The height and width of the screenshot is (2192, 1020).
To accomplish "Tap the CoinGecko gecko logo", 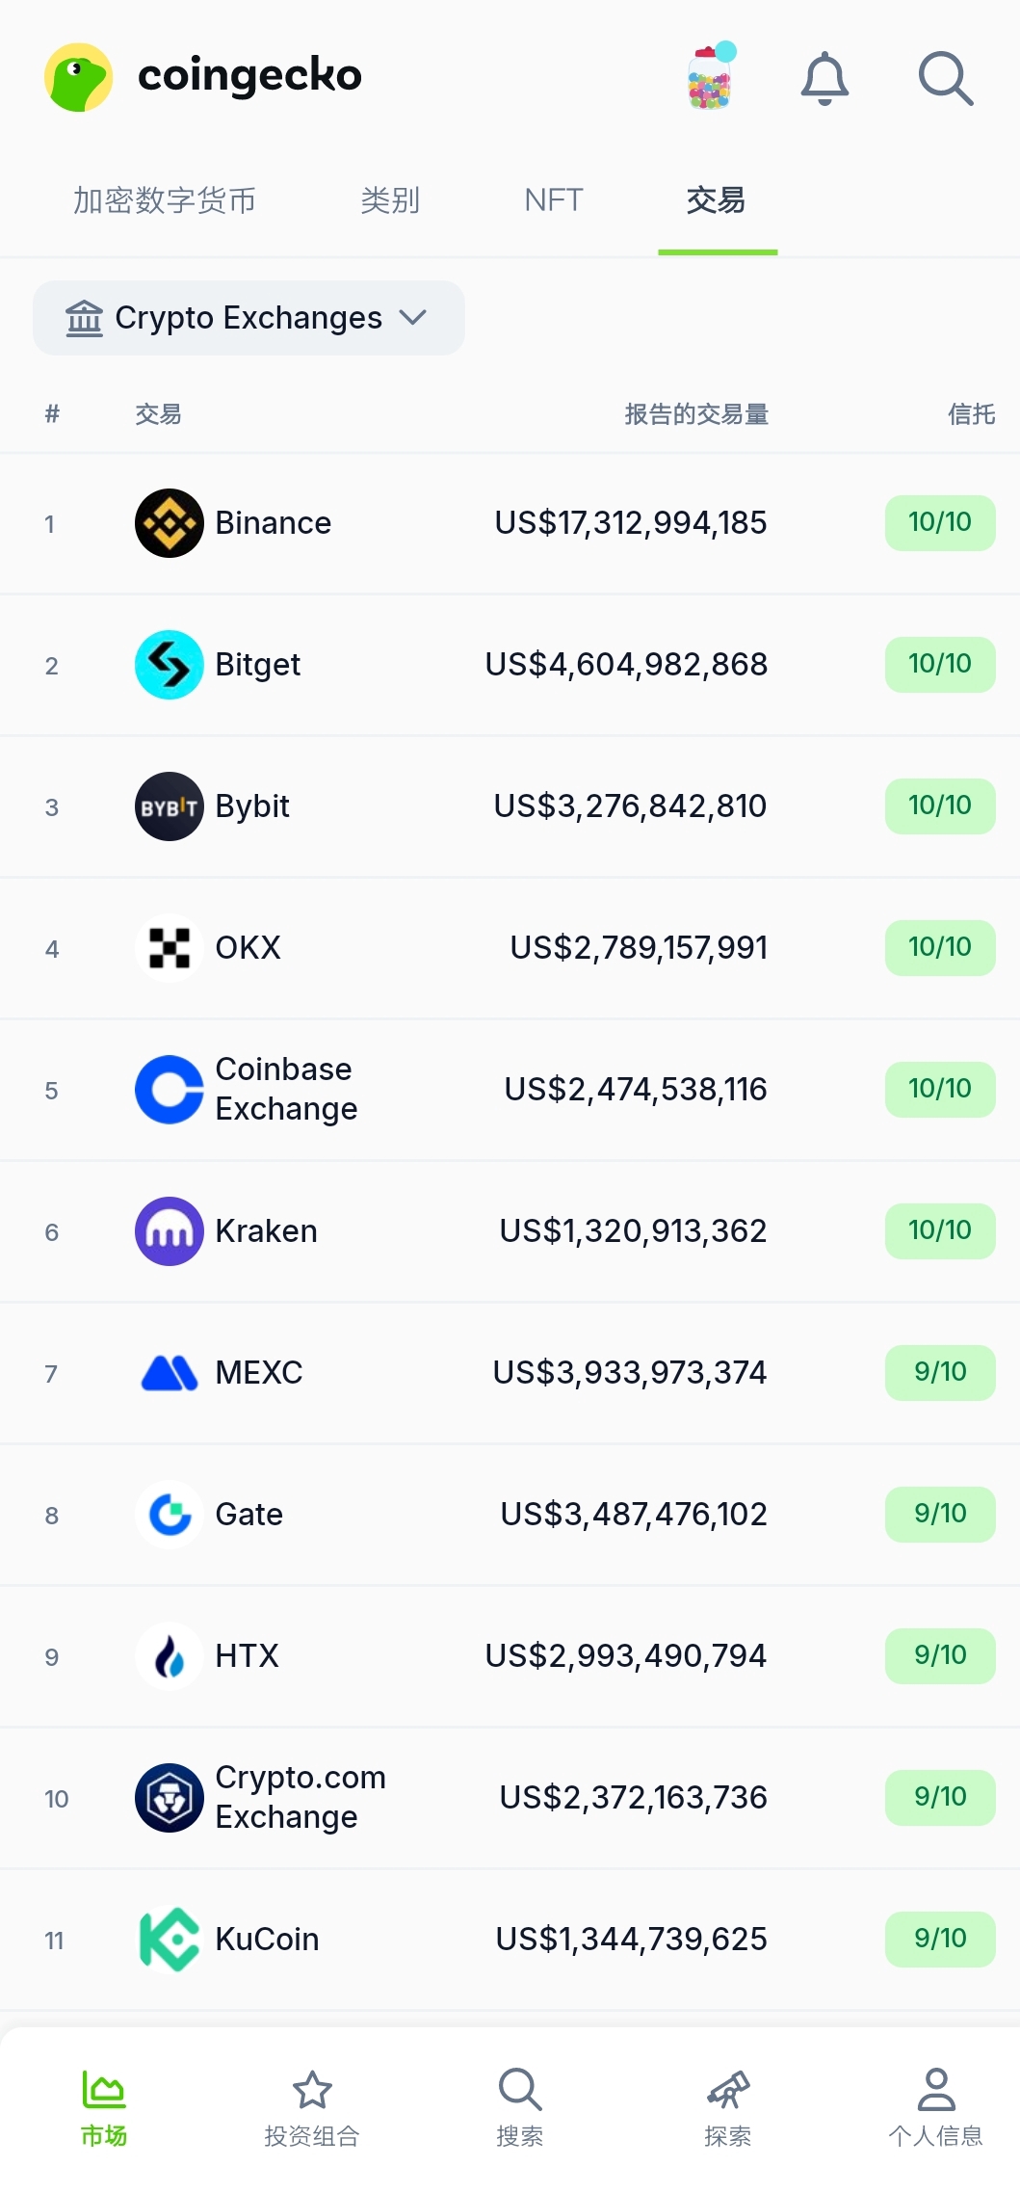I will pyautogui.click(x=79, y=77).
